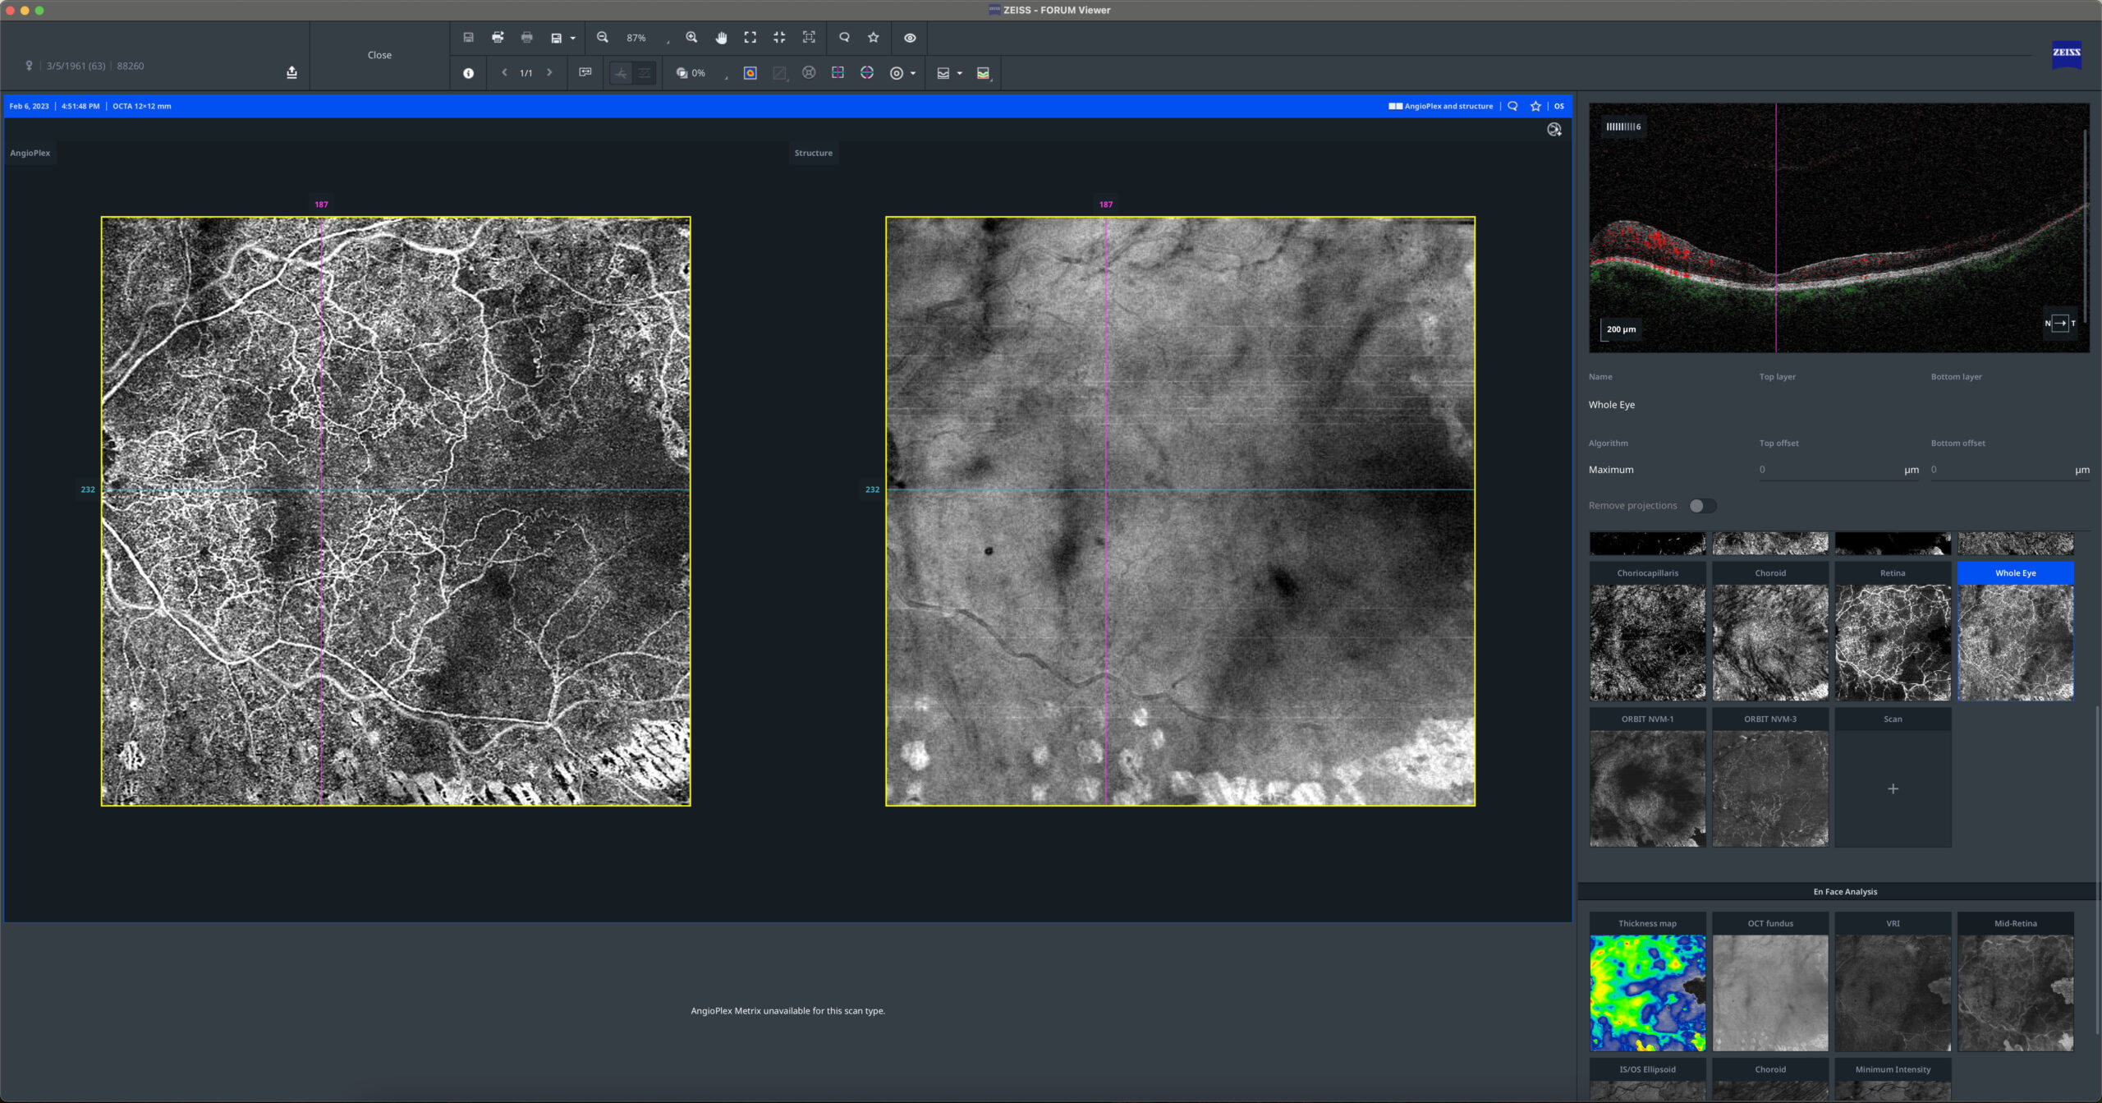
Task: Toggle the grayed layer lines button
Action: coord(645,73)
